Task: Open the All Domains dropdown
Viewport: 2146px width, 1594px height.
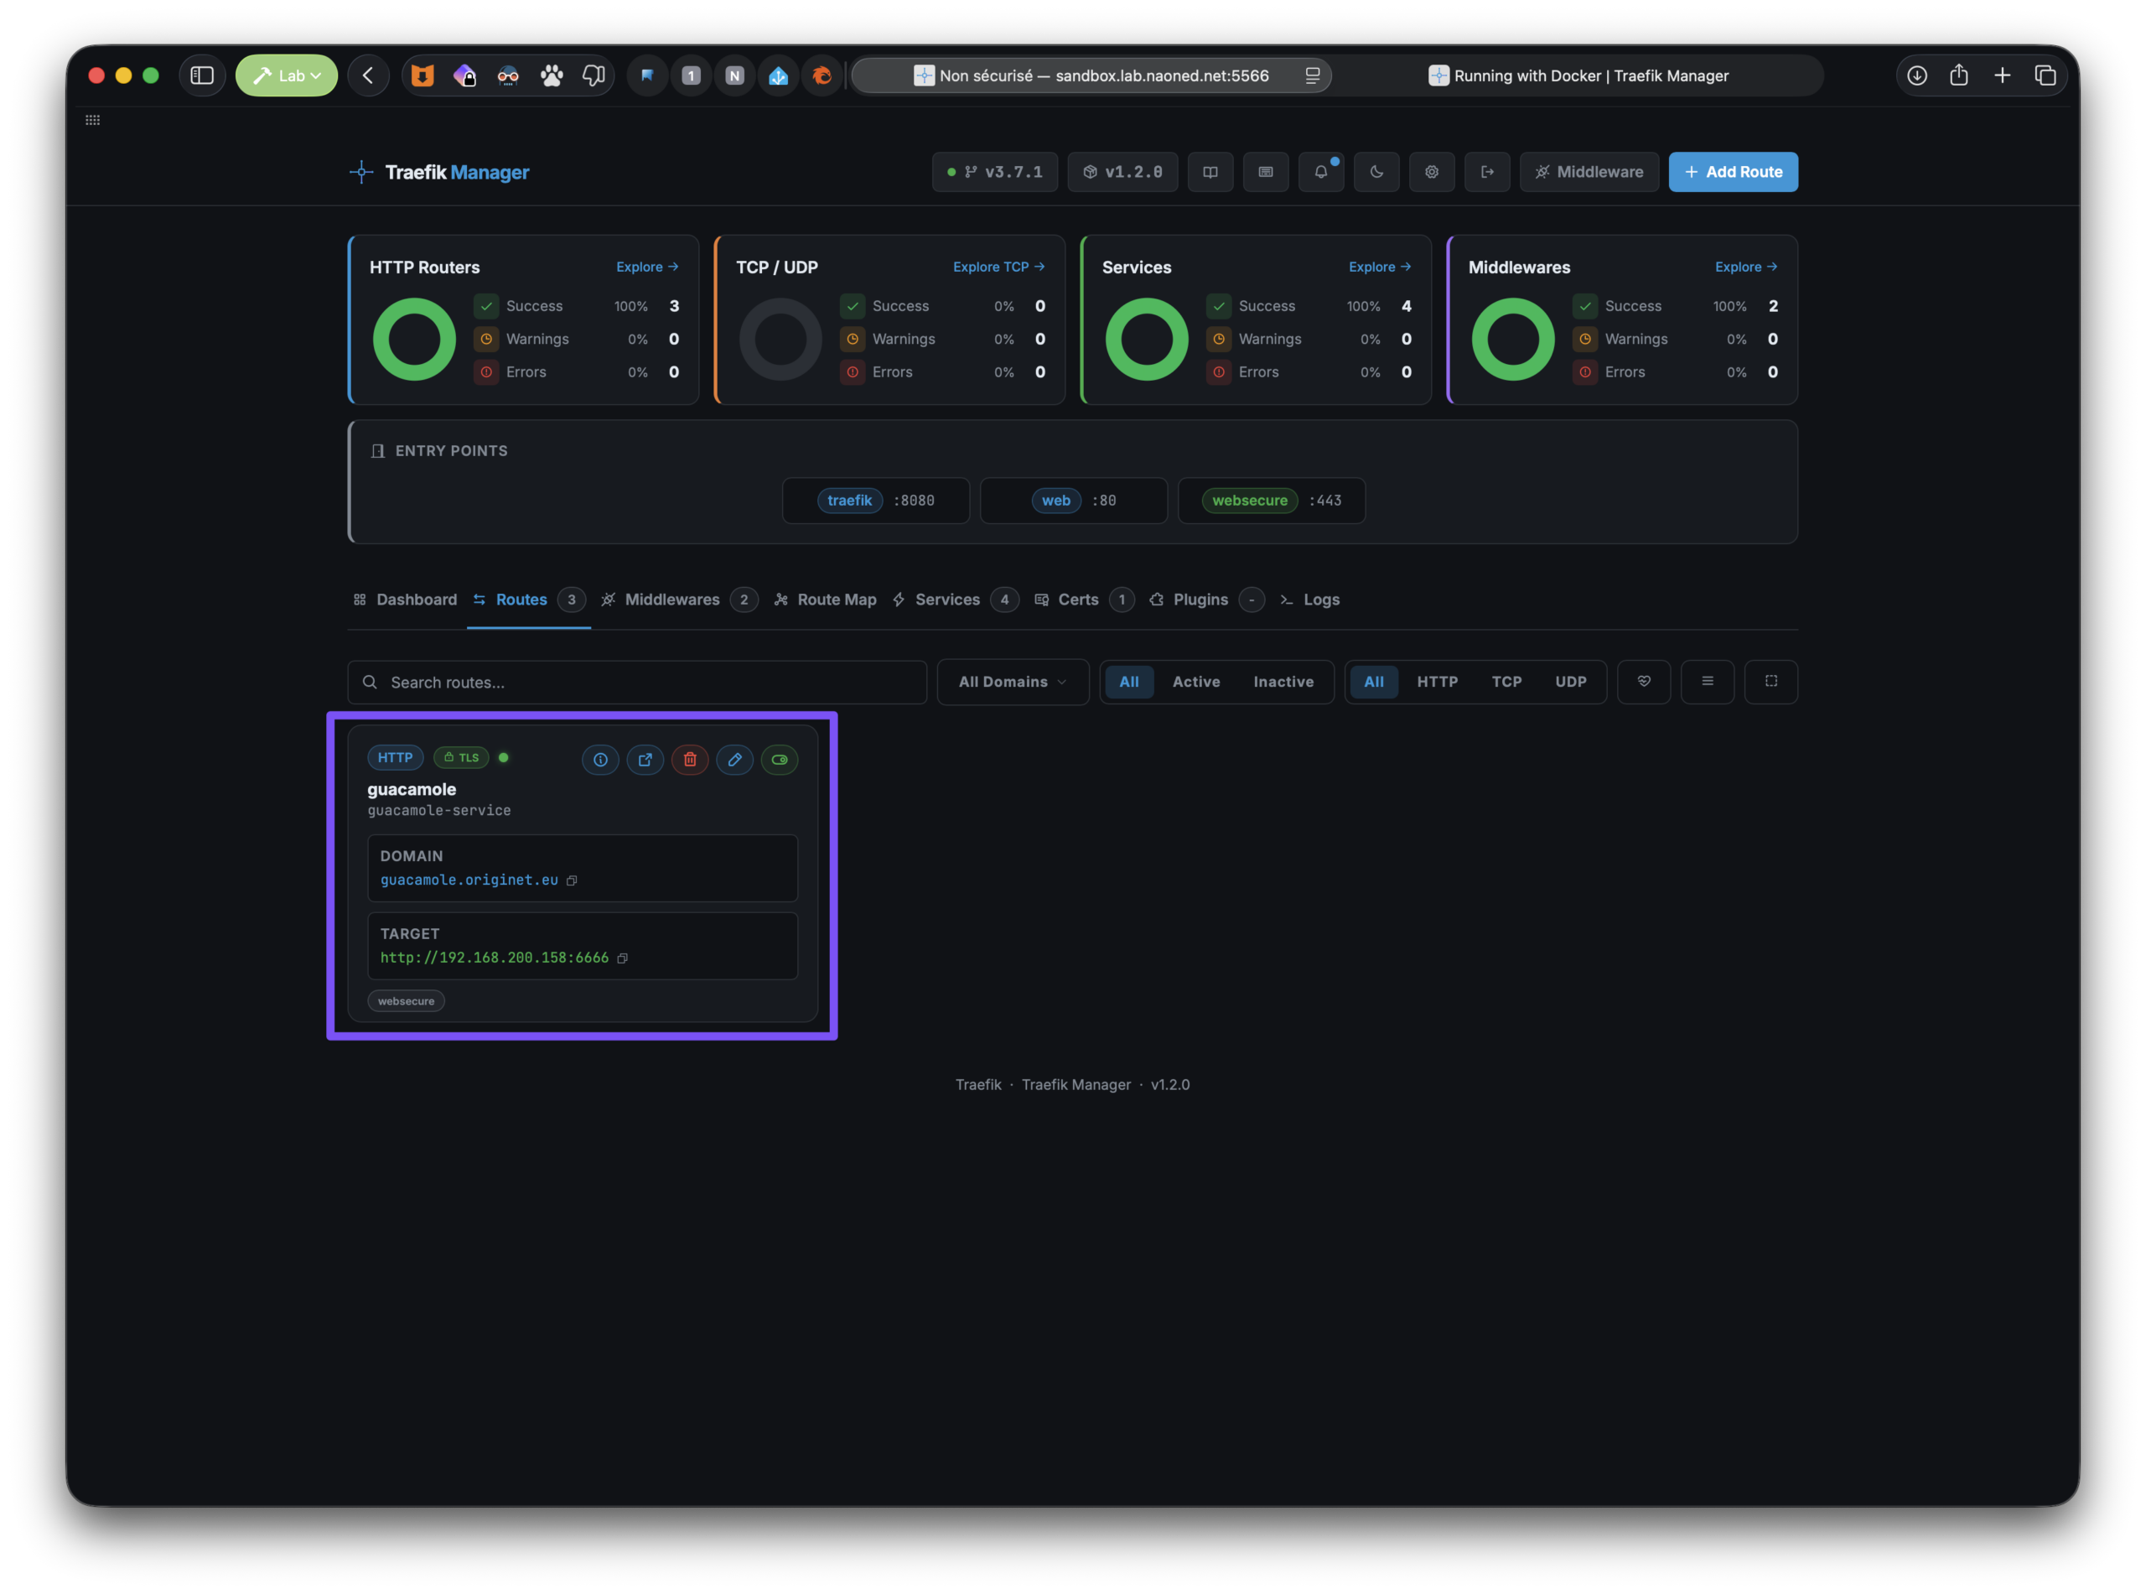Action: pos(1013,683)
